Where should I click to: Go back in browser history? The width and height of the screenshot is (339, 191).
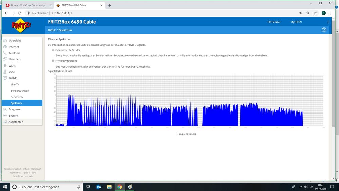pos(6,13)
